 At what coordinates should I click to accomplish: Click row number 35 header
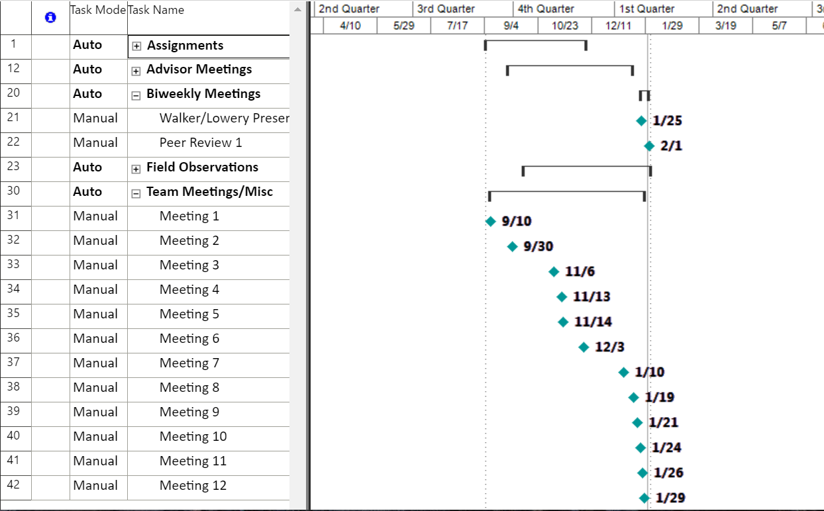coord(15,314)
